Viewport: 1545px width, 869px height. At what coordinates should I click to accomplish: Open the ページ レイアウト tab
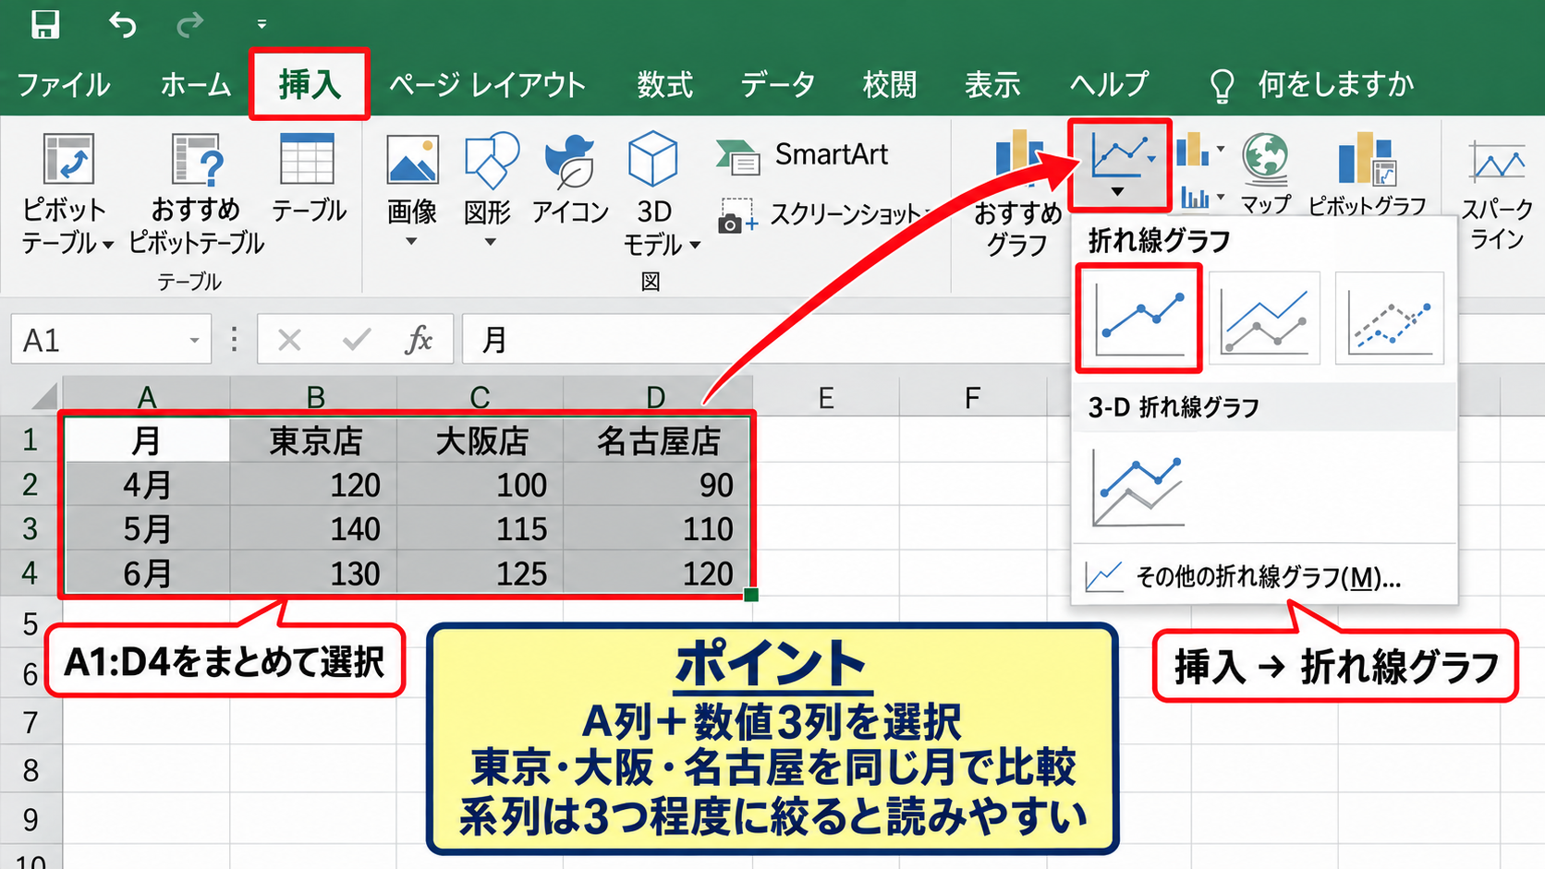(x=487, y=85)
